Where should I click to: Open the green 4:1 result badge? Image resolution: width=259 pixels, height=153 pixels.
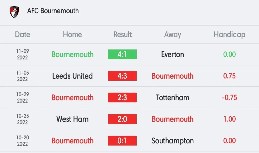point(122,54)
